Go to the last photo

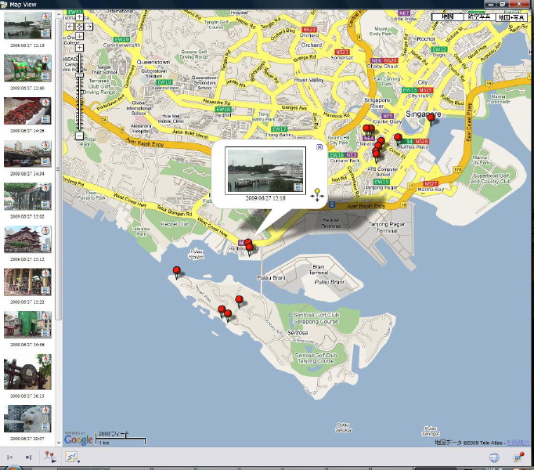point(28,457)
